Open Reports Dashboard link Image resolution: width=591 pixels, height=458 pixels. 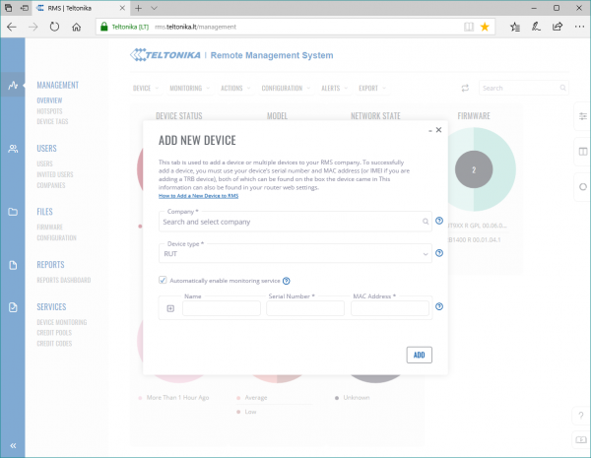click(x=64, y=280)
